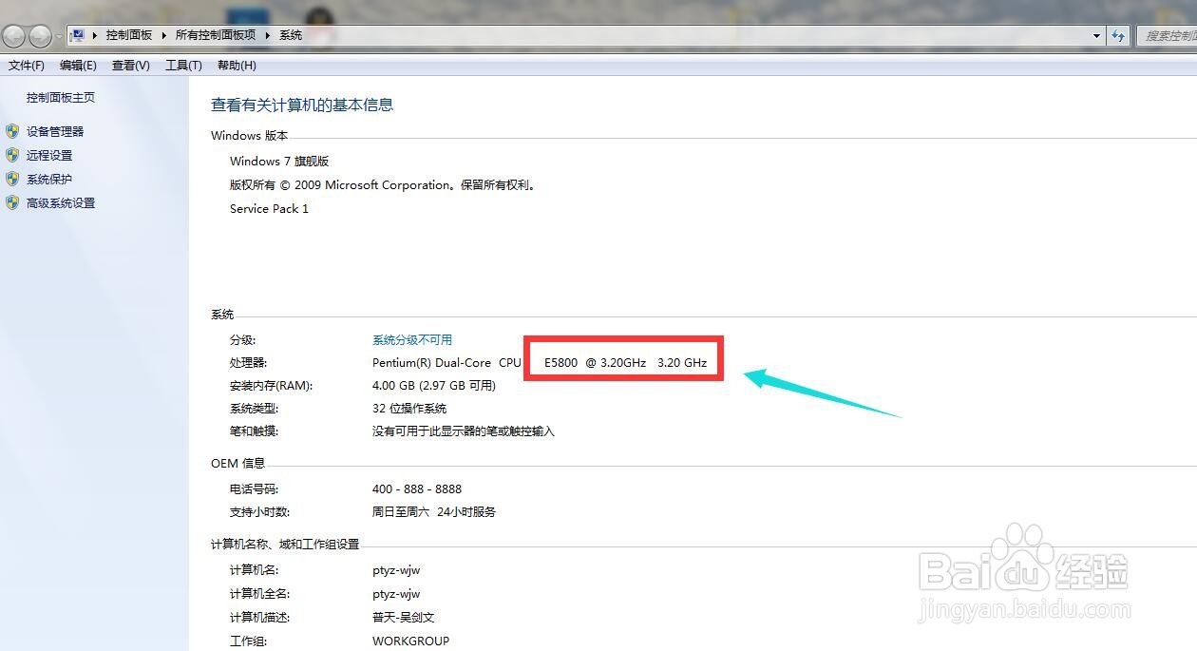
Task: Click the system icon in the address bar
Action: 79,34
